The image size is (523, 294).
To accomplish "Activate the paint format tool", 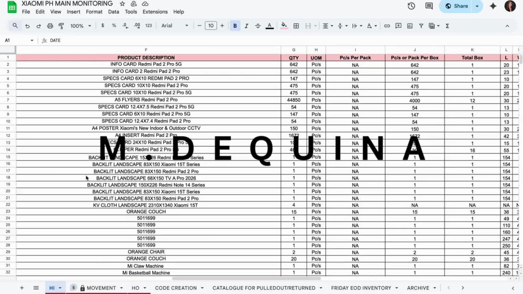I will pyautogui.click(x=61, y=26).
